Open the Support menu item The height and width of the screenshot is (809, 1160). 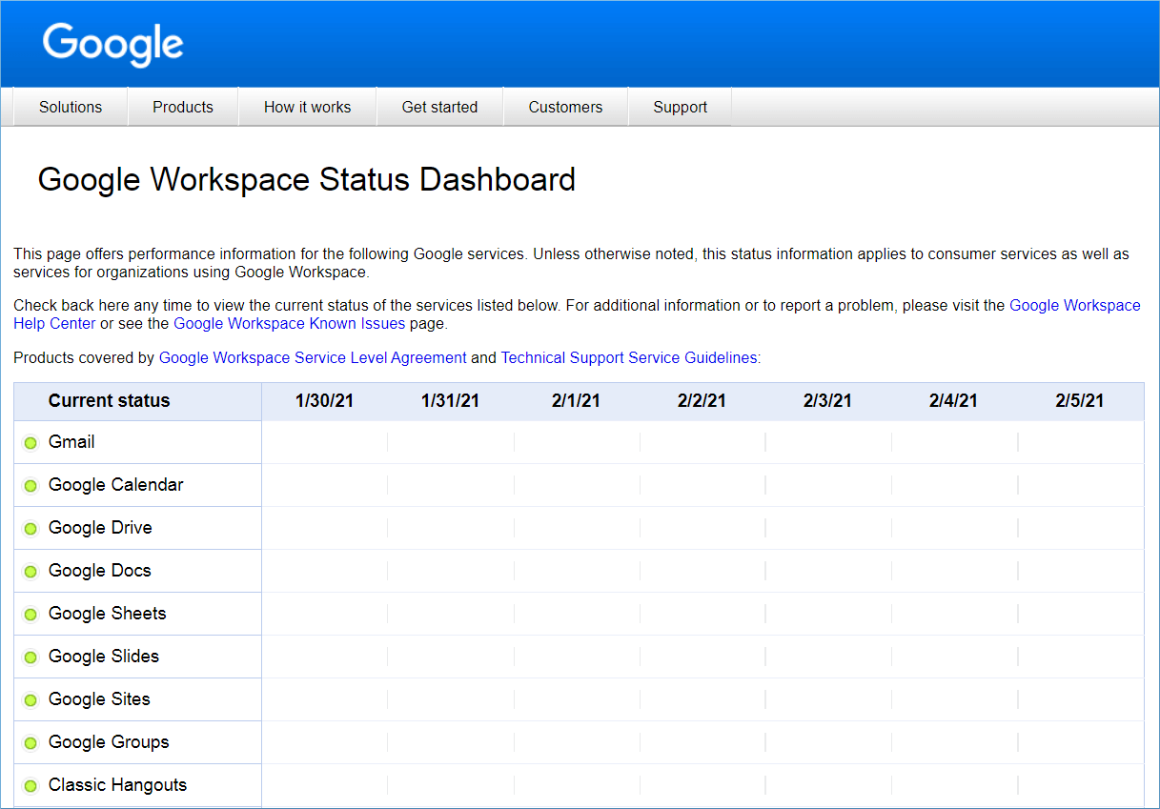(680, 107)
